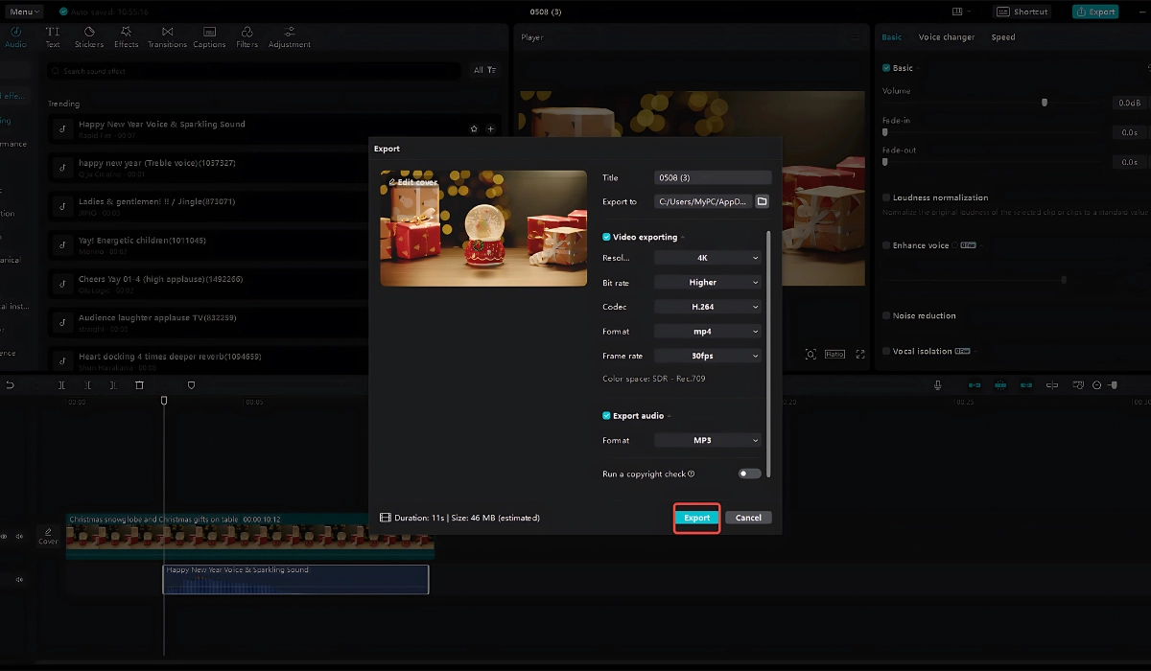
Task: Uncheck the Basic audio checkbox
Action: click(886, 68)
